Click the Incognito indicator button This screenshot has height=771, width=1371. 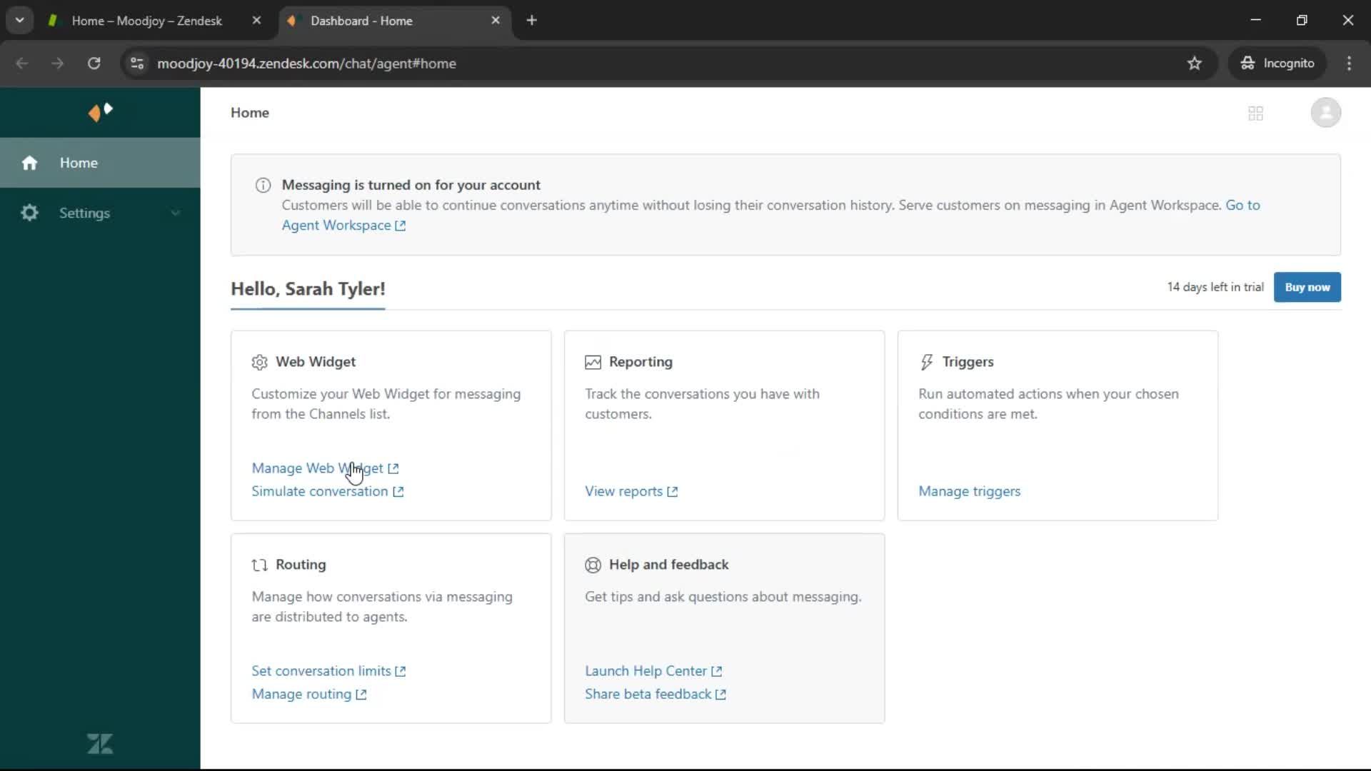(x=1277, y=64)
